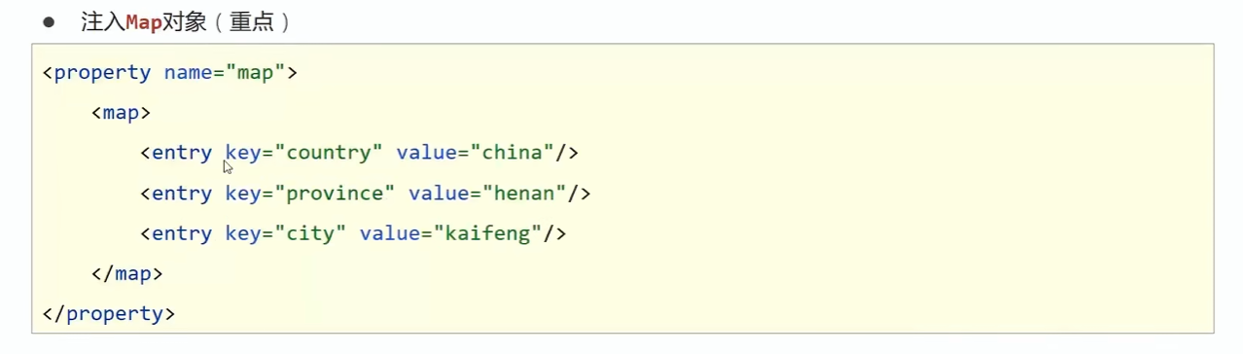Click the bold Map word in heading
Screen dimensions: 1243x354
(143, 22)
